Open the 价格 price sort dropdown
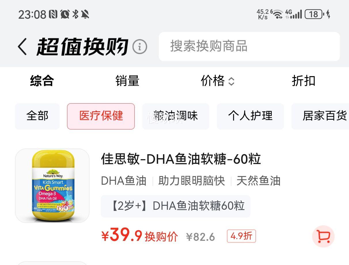This screenshot has height=265, width=349. tap(217, 81)
